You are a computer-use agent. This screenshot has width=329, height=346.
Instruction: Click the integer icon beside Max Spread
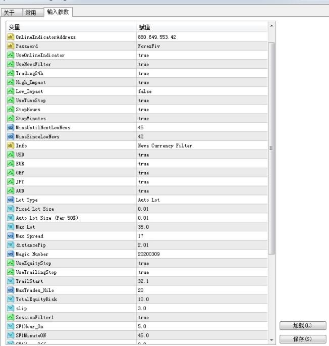pos(11,236)
